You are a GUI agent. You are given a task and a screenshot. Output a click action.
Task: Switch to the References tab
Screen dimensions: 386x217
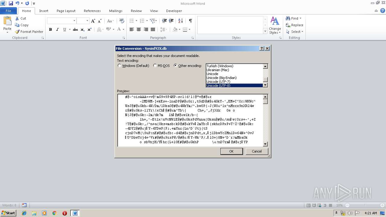(x=92, y=11)
